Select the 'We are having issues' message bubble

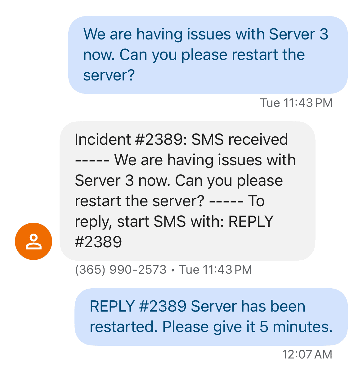pyautogui.click(x=209, y=54)
